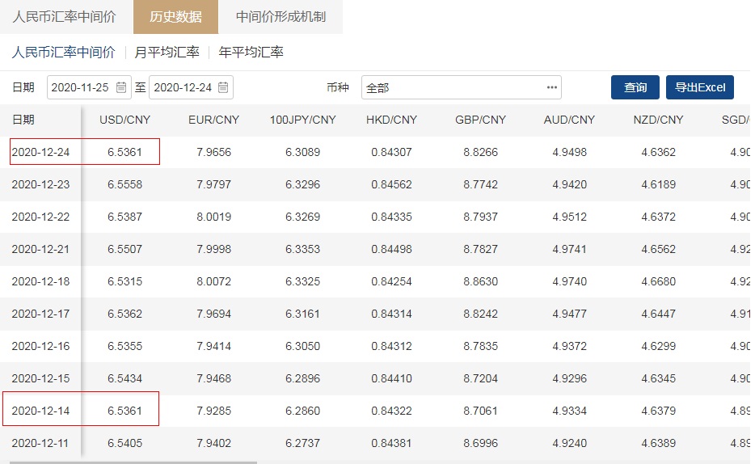Click EUR/CNY value 7.9656
755x464 pixels.
(213, 152)
